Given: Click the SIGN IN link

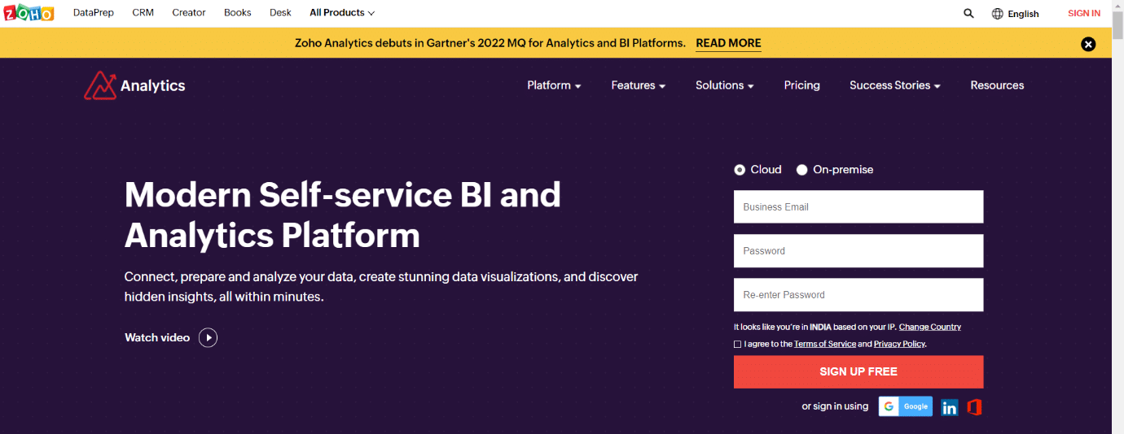Looking at the screenshot, I should pyautogui.click(x=1084, y=13).
